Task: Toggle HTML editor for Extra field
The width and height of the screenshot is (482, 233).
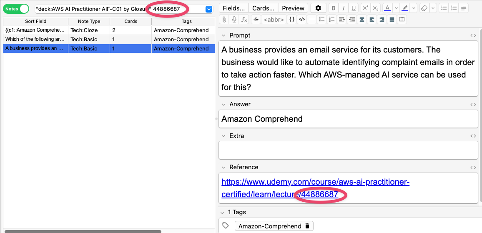Action: click(473, 136)
